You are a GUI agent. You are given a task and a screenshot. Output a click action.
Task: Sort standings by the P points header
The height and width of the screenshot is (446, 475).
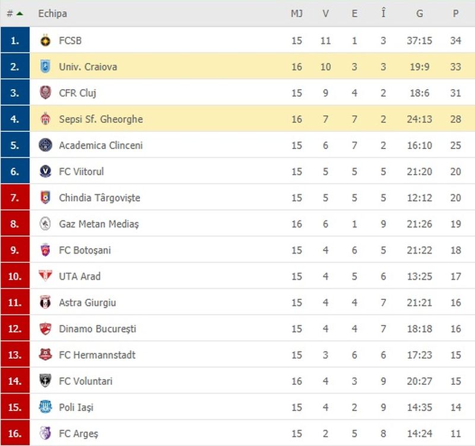coord(455,14)
